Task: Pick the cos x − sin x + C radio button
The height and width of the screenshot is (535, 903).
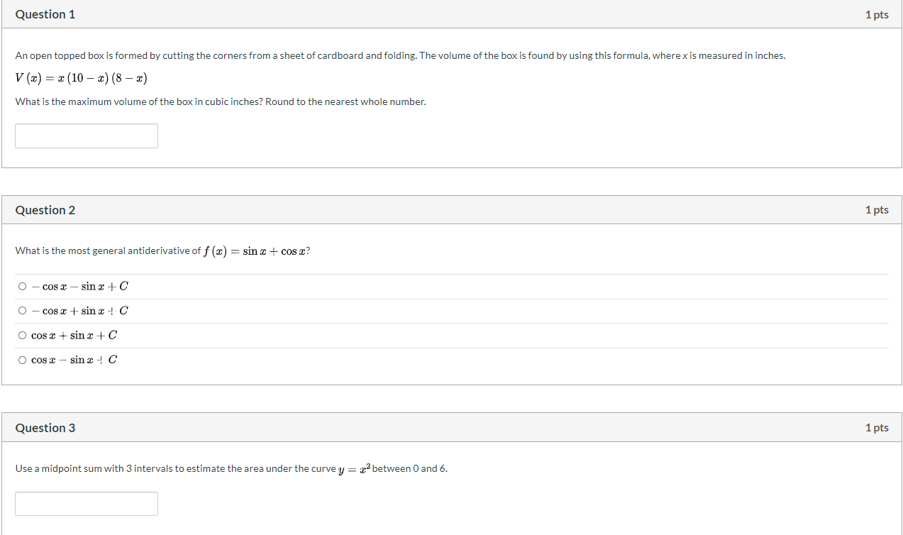Action: point(23,360)
